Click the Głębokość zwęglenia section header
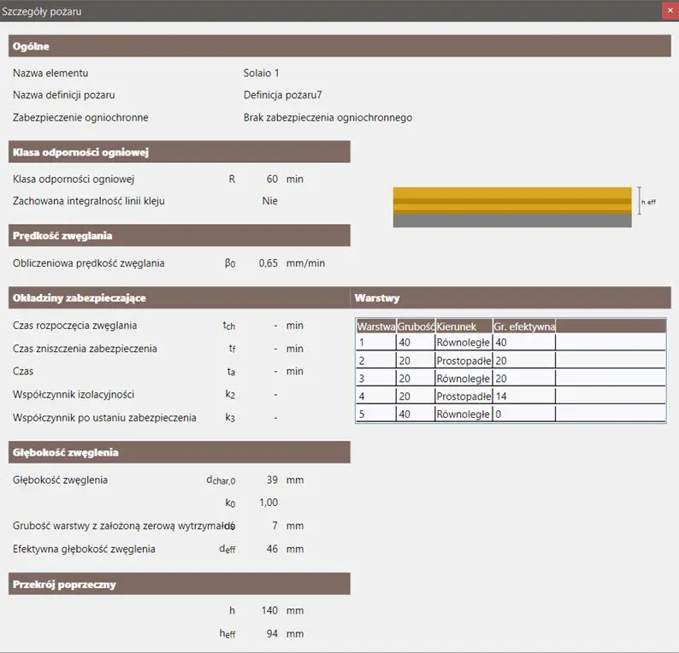The height and width of the screenshot is (653, 679). [180, 452]
